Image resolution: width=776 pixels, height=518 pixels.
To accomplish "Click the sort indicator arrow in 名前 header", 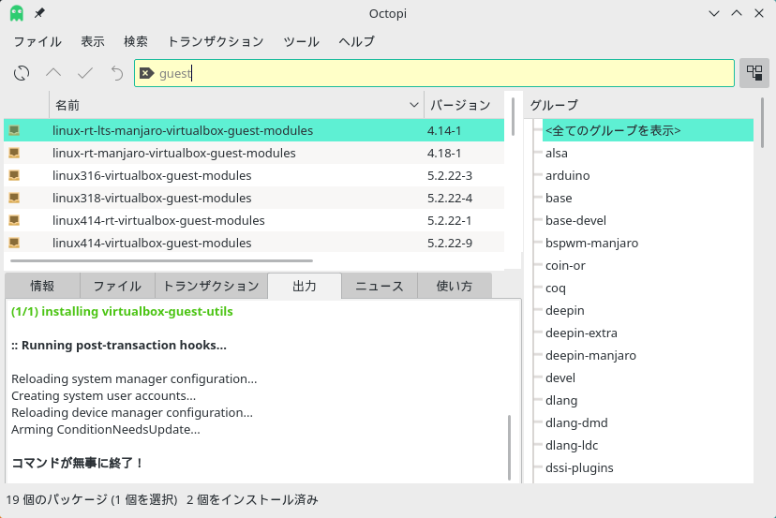I will click(x=414, y=105).
